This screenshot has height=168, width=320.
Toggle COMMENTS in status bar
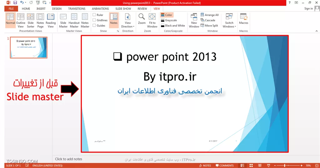(x=225, y=165)
